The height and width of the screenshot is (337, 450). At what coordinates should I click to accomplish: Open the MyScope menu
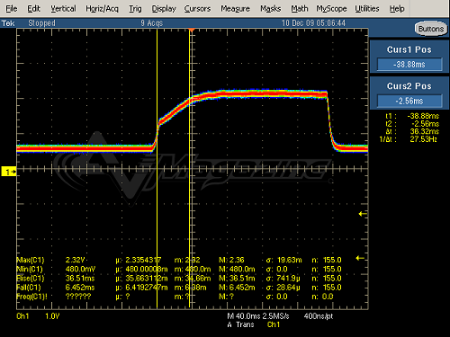click(331, 9)
